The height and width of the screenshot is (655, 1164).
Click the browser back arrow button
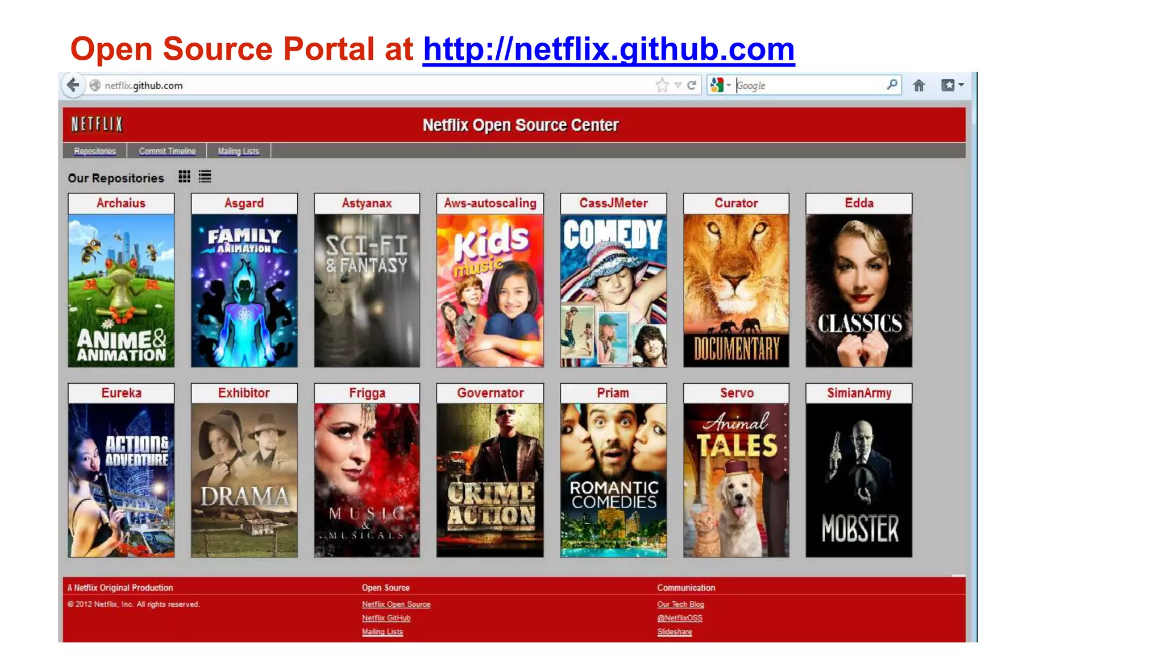tap(73, 85)
